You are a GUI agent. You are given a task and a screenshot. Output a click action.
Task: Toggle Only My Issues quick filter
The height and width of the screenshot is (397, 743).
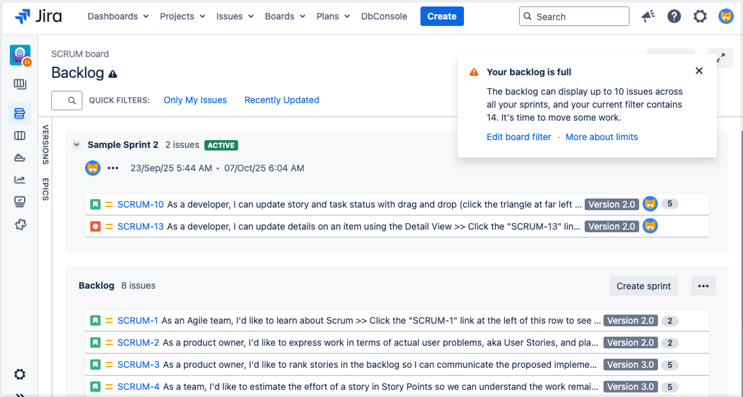coord(195,100)
